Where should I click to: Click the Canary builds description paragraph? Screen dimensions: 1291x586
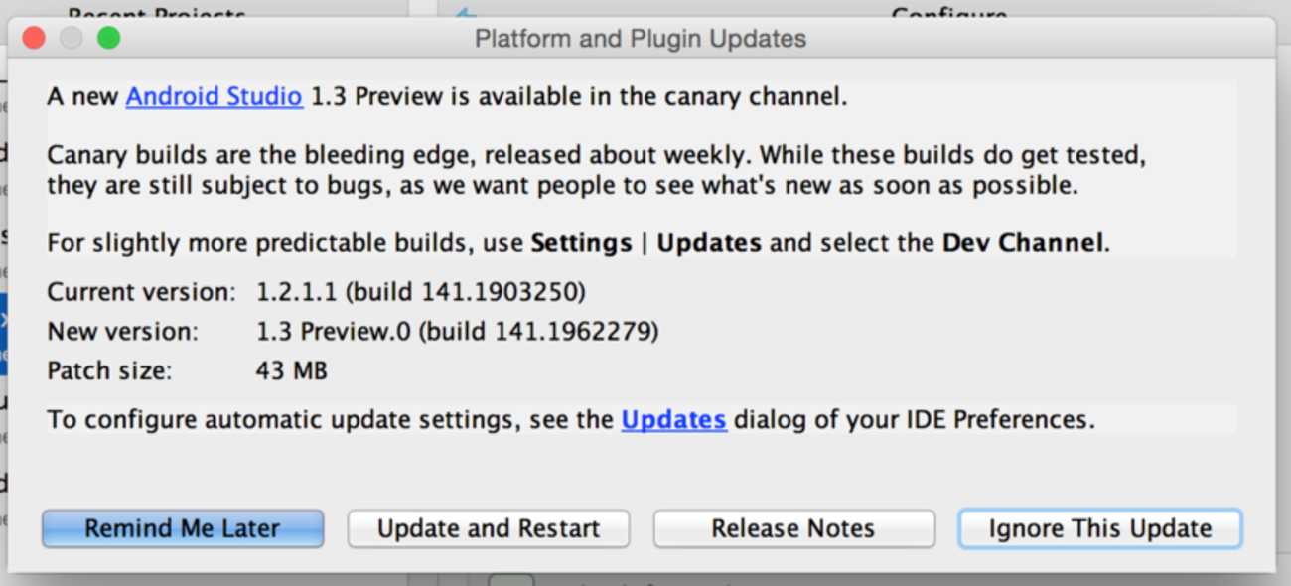561,170
